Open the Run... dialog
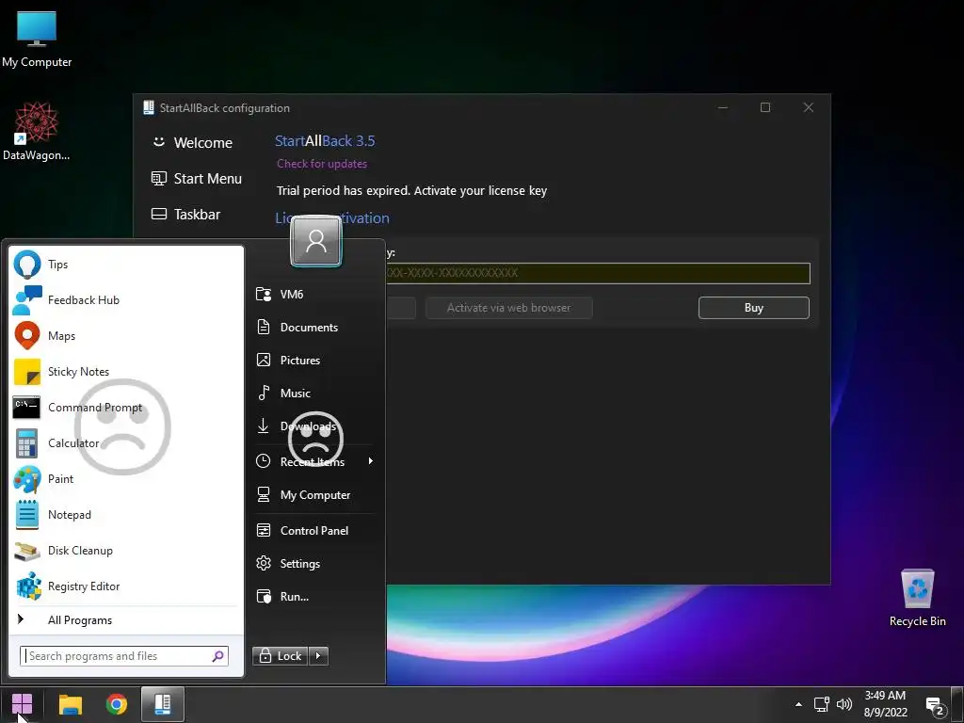Image resolution: width=964 pixels, height=723 pixels. tap(315, 596)
